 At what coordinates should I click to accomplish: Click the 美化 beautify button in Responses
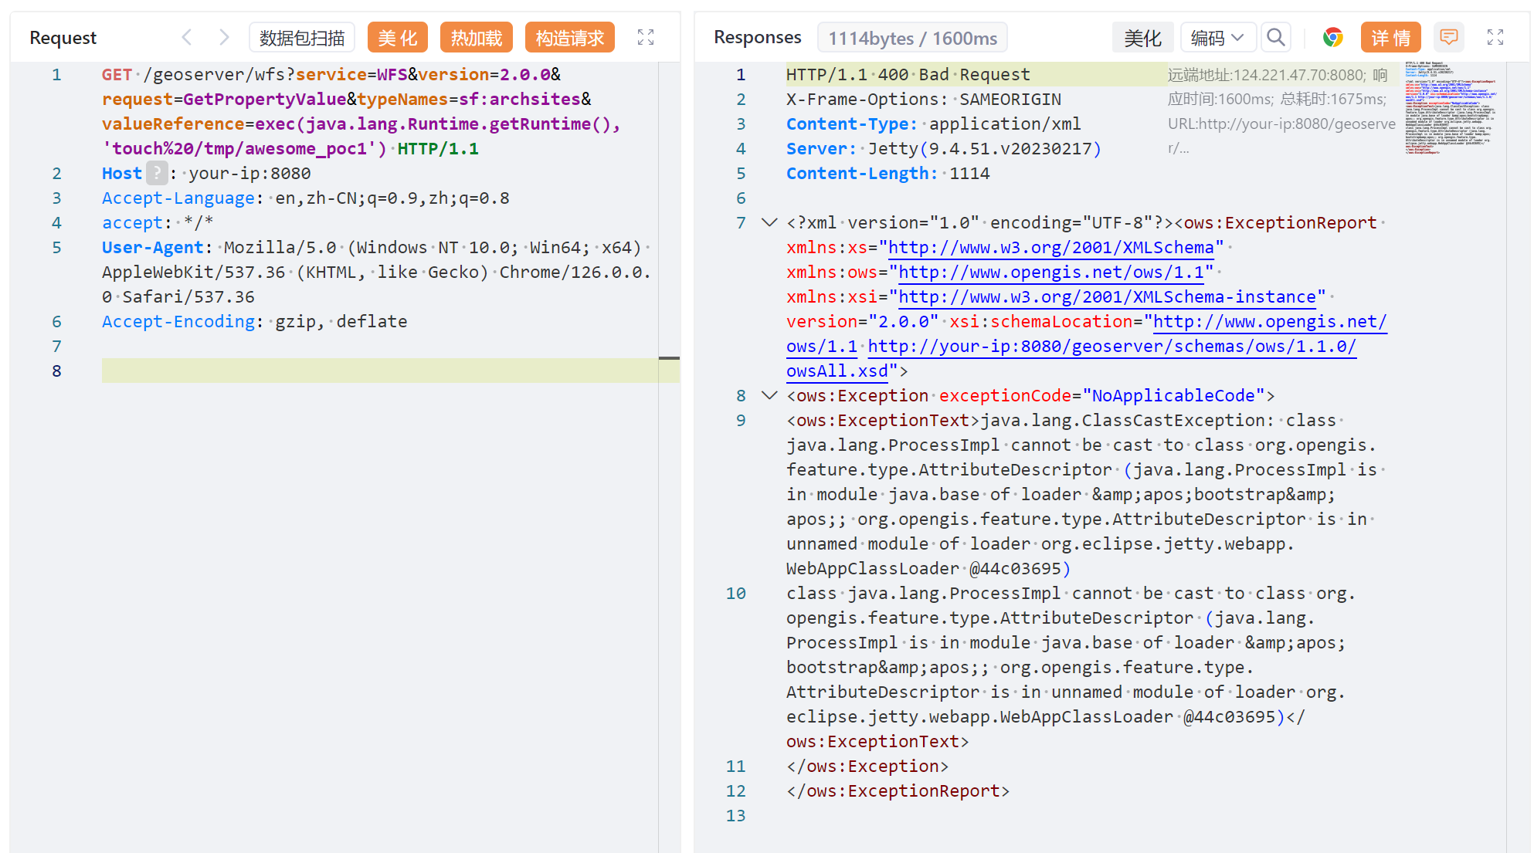(1142, 37)
